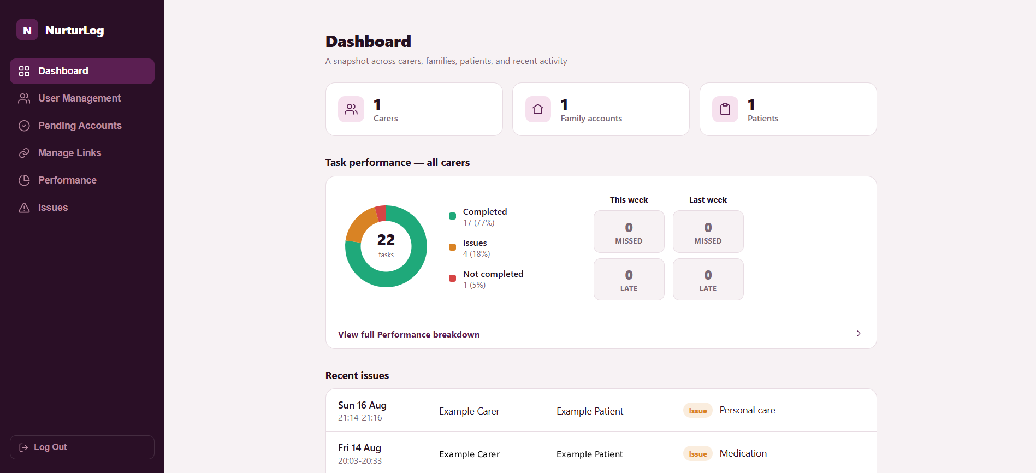This screenshot has height=473, width=1036.
Task: Open the Sun 16 Aug issue row
Action: coord(601,411)
